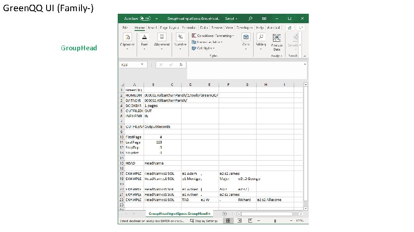The image size is (414, 232).
Task: Select cell with value 128
Action: pos(154,142)
